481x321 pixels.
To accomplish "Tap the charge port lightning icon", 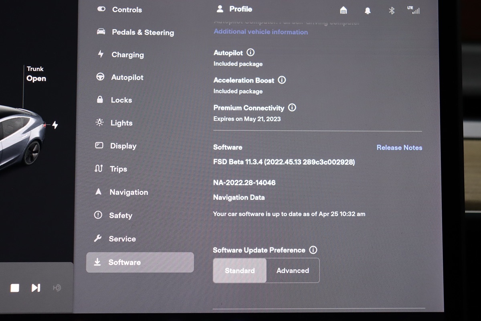I will pos(55,125).
